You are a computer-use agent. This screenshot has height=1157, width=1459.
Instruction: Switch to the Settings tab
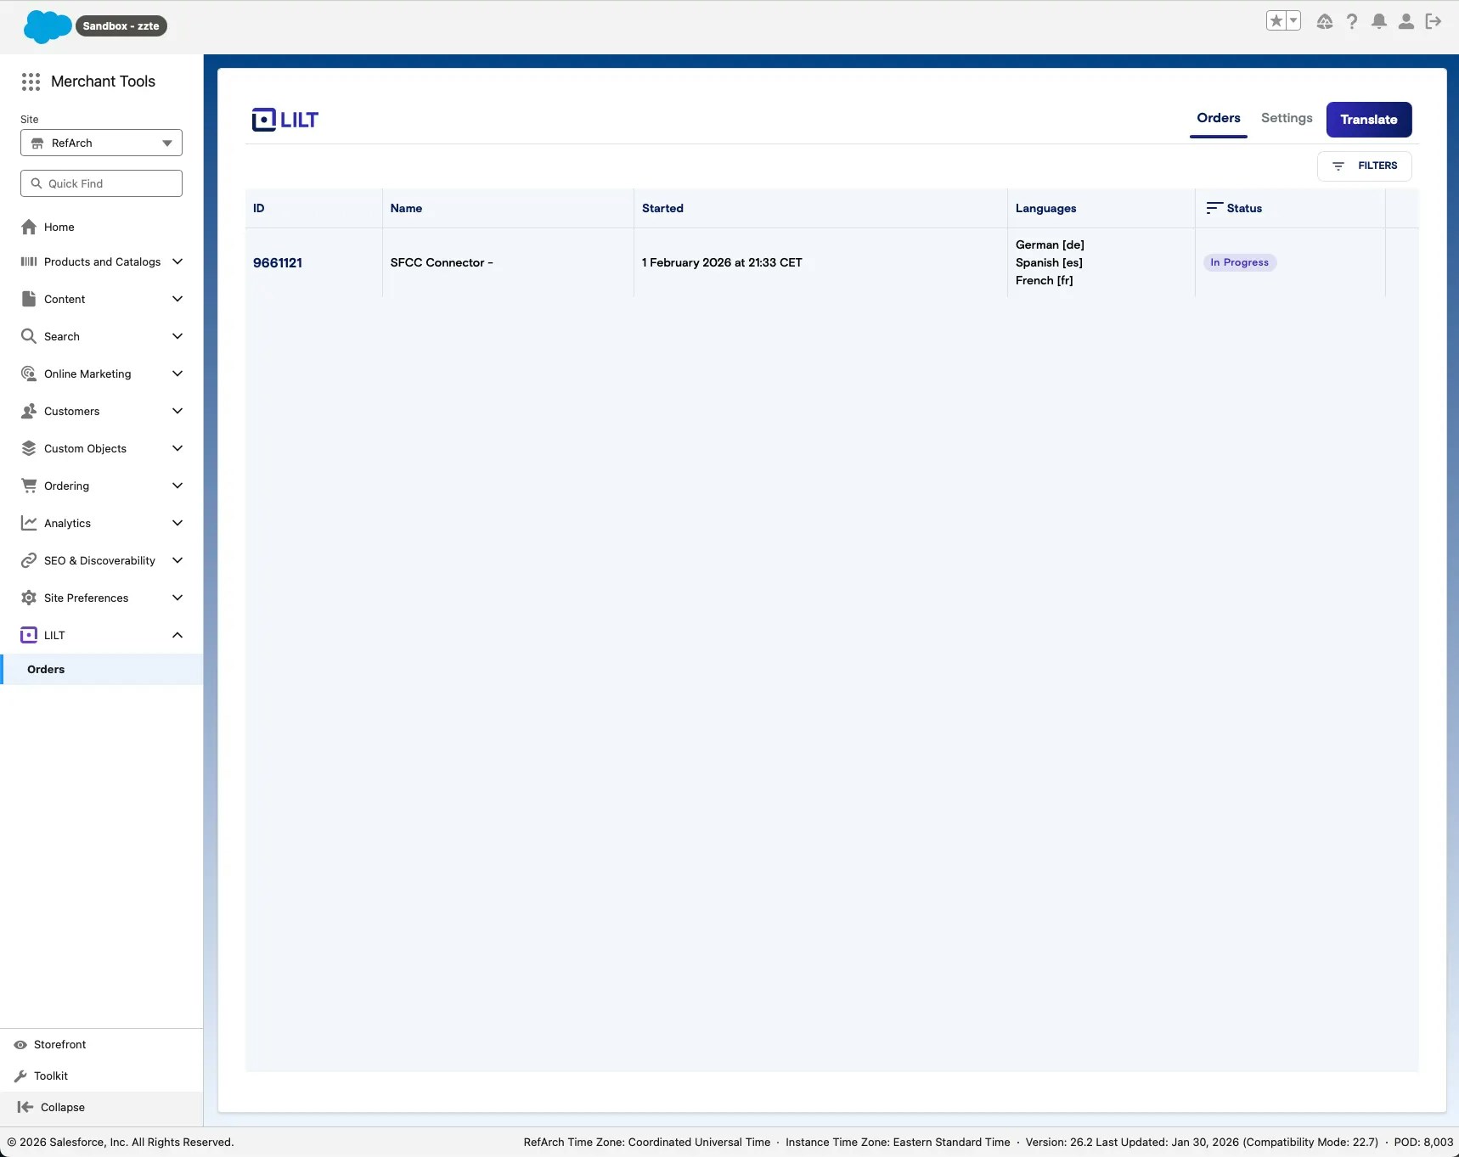pos(1287,118)
